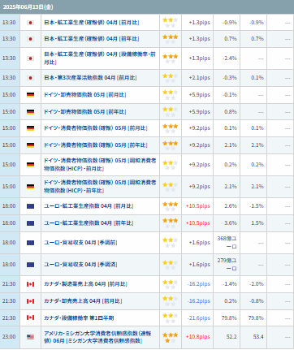Click star rating in カナダ・製造業売上高 row
This screenshot has height=350, width=294.
[170, 284]
